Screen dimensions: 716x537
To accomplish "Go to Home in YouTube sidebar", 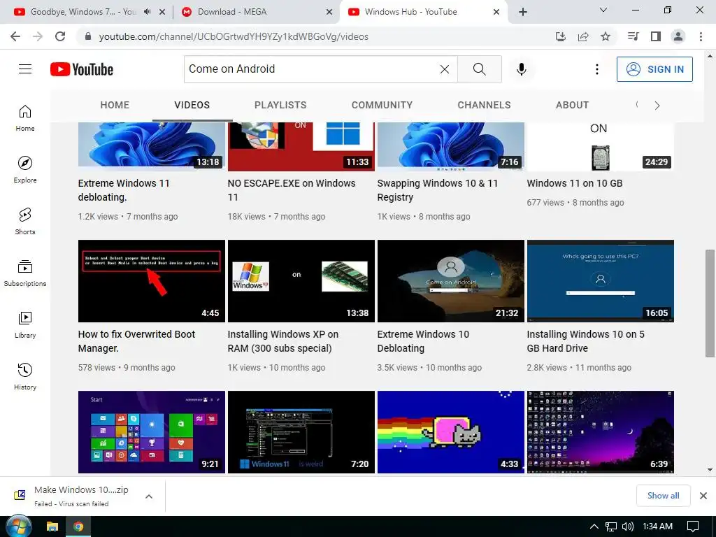I will [x=25, y=117].
